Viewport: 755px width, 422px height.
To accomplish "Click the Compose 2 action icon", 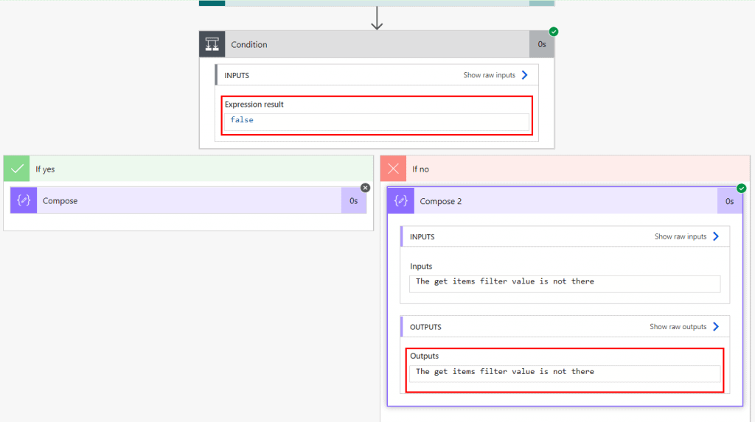I will pos(400,200).
